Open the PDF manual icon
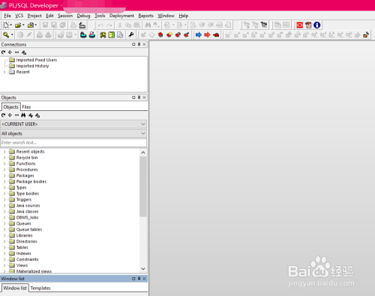The image size is (375, 296). point(308,25)
